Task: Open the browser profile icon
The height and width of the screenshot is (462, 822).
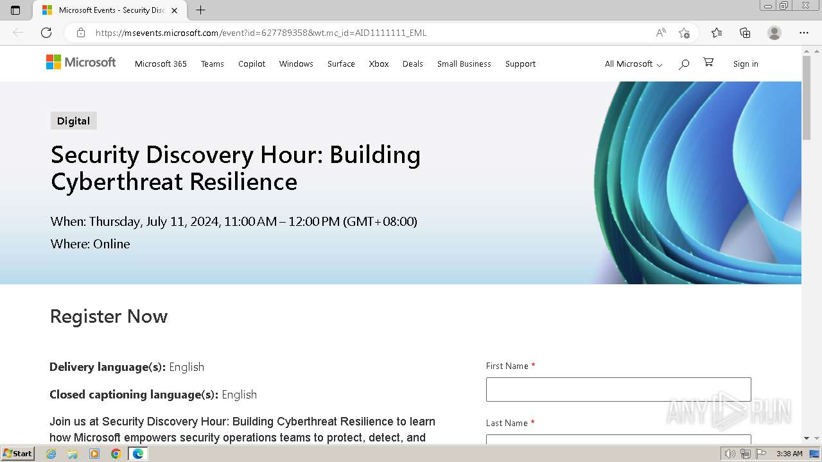Action: click(774, 33)
